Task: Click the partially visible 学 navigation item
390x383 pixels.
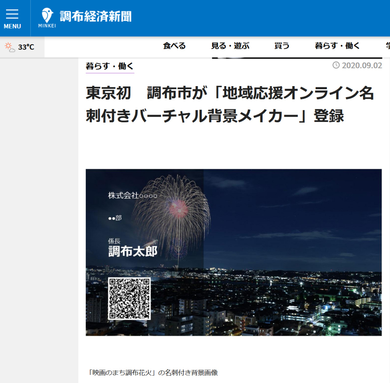Action: click(x=387, y=46)
